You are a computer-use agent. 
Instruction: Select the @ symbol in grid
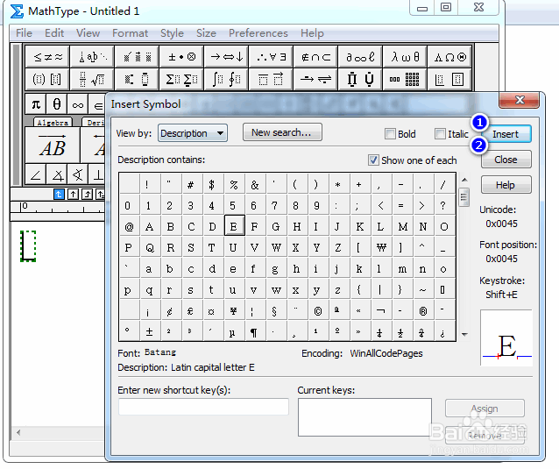pos(129,226)
